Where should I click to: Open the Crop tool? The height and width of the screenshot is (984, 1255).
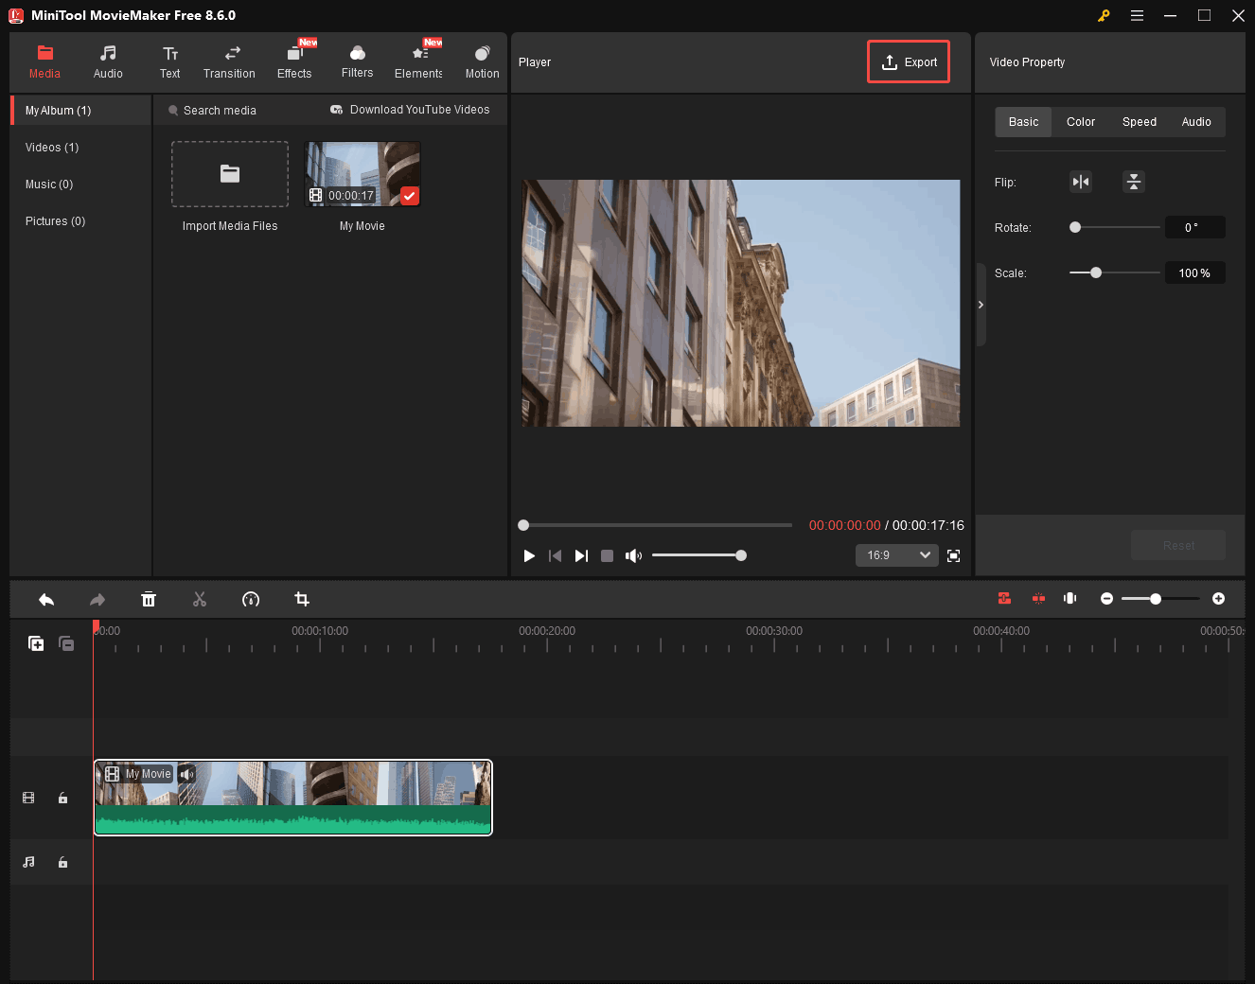coord(302,600)
